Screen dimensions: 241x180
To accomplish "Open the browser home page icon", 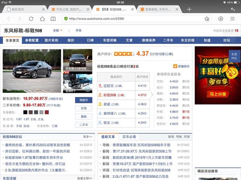I will coord(42,19).
